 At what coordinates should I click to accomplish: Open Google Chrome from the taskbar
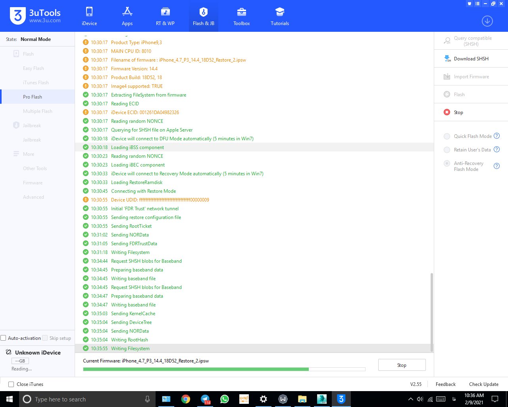[x=186, y=399]
